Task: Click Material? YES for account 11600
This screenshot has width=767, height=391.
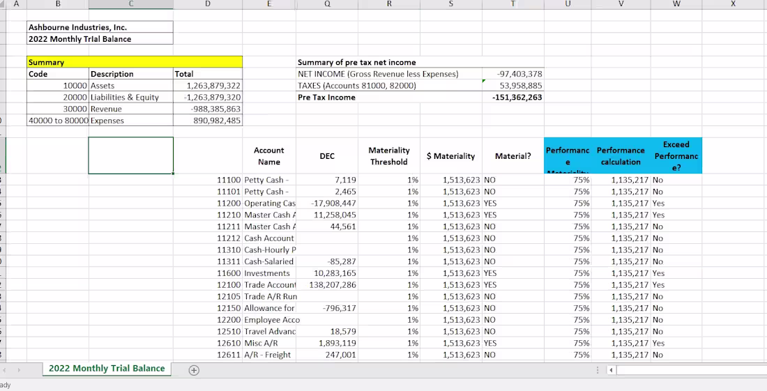Action: (512, 273)
